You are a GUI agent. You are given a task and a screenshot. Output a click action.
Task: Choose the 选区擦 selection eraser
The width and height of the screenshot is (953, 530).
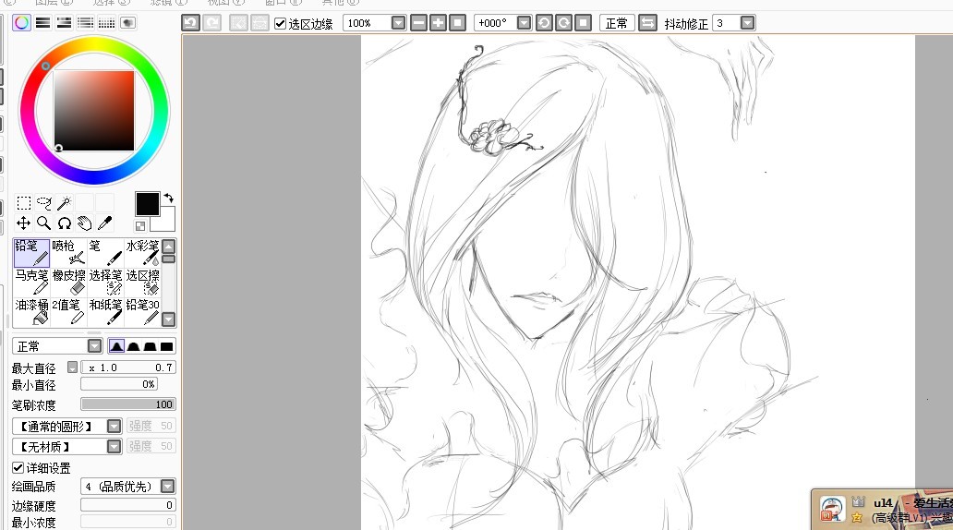pos(142,282)
